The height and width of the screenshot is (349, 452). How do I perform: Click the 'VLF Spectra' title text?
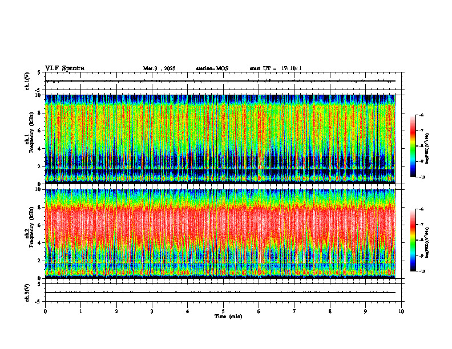(x=64, y=68)
